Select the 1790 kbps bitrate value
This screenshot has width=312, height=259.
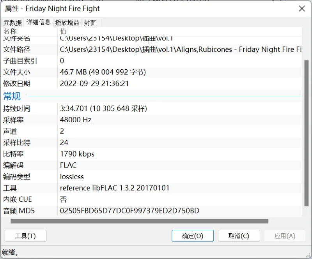[77, 154]
